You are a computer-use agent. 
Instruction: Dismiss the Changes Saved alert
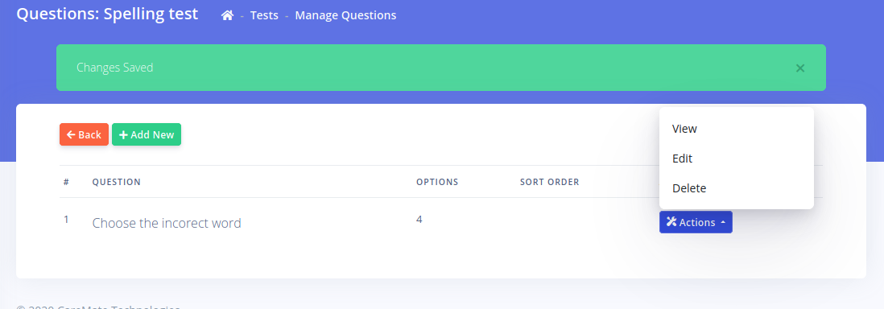click(799, 68)
